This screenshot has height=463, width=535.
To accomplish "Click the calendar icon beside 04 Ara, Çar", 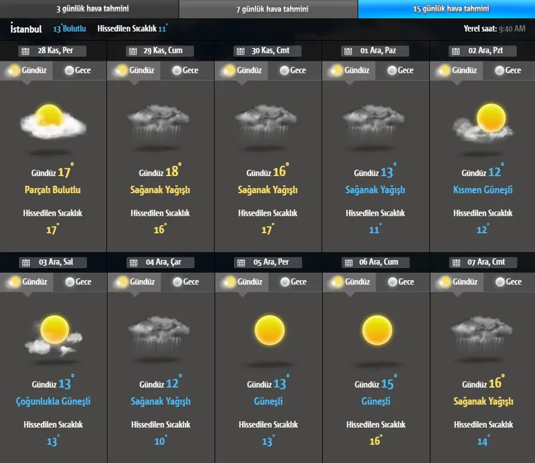I will click(x=133, y=262).
